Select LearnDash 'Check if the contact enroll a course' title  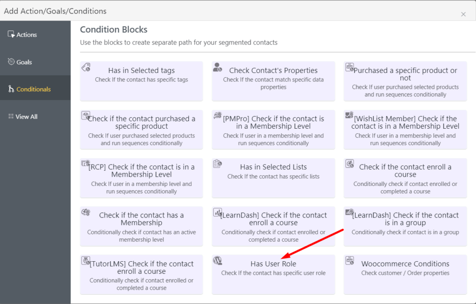(273, 219)
